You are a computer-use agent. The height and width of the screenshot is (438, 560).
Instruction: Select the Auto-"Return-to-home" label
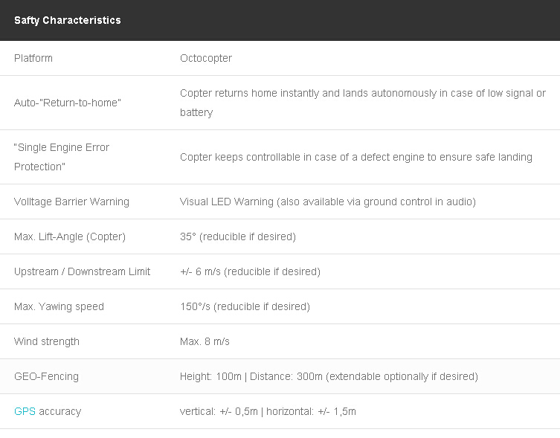(x=68, y=103)
